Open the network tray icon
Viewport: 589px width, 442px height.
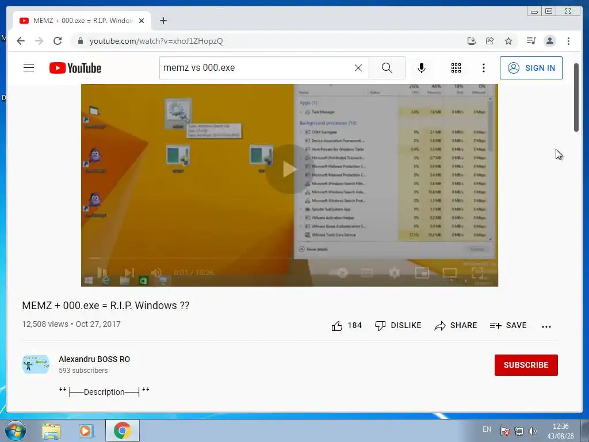(x=519, y=431)
